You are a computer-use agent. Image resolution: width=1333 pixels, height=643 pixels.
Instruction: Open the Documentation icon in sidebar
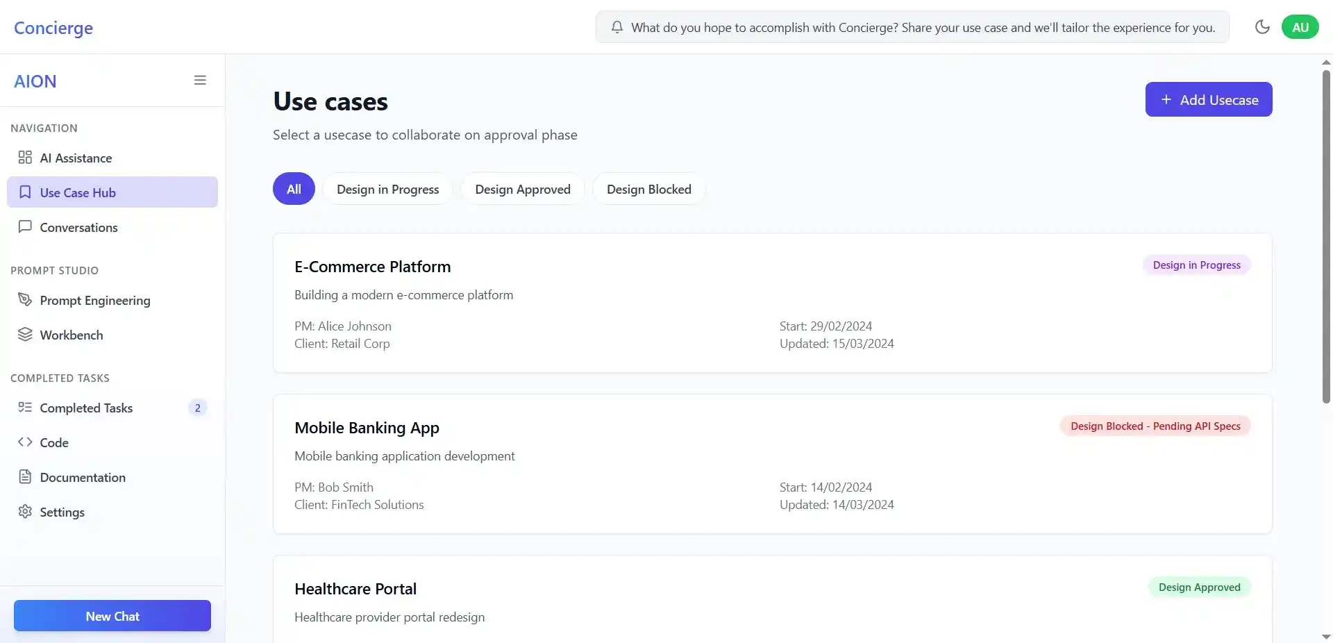[x=25, y=477]
